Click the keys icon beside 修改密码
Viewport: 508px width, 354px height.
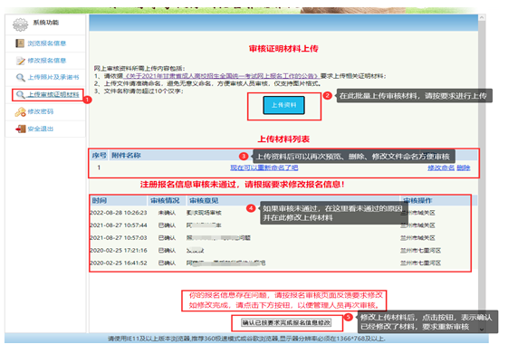[x=20, y=111]
